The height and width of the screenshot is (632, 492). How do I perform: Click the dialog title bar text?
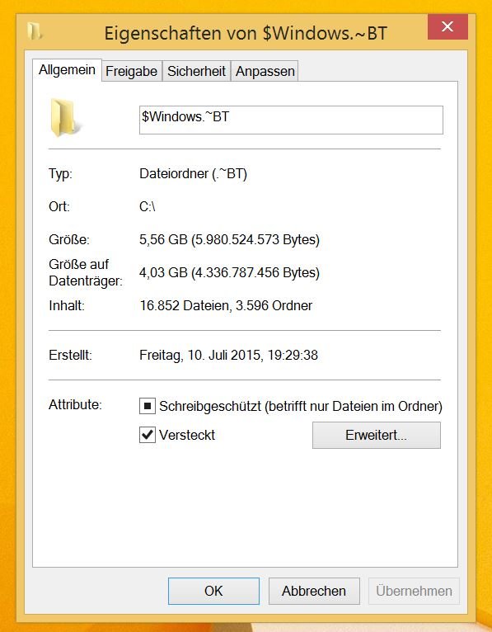(246, 33)
